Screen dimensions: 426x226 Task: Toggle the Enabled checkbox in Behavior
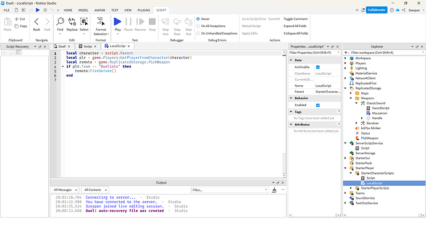(317, 105)
